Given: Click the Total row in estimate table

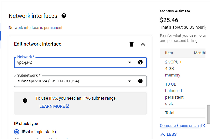Looking at the screenshot, I should point(183,113).
